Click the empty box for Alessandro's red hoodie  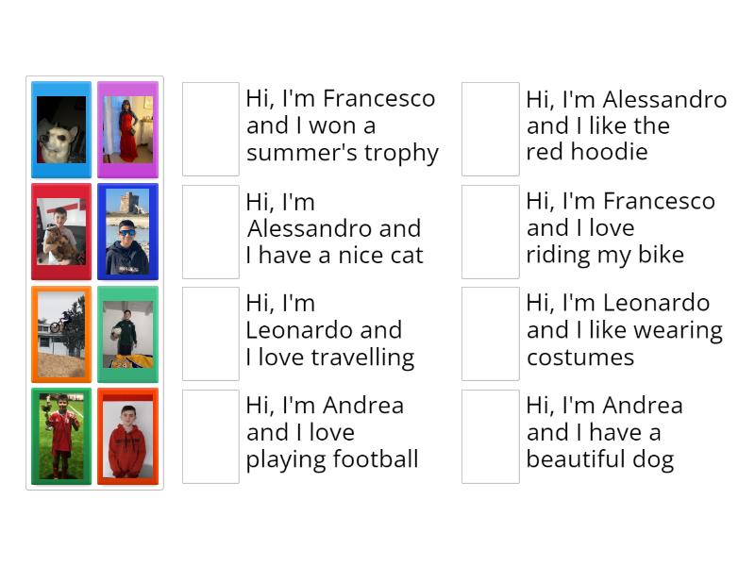(490, 129)
